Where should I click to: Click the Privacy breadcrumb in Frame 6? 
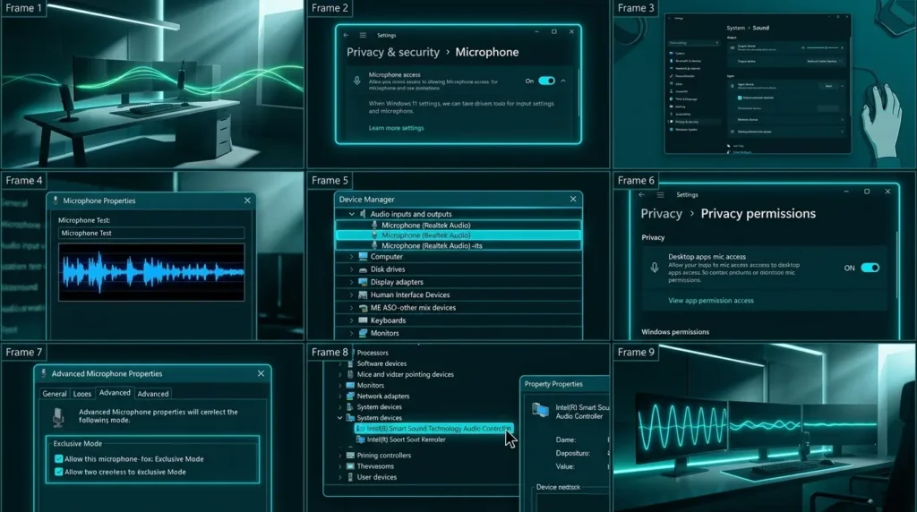662,213
